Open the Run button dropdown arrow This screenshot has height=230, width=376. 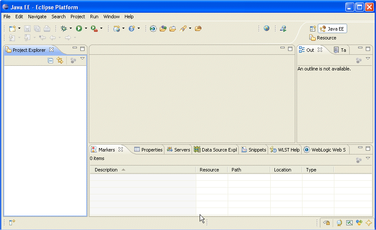[x=86, y=28]
